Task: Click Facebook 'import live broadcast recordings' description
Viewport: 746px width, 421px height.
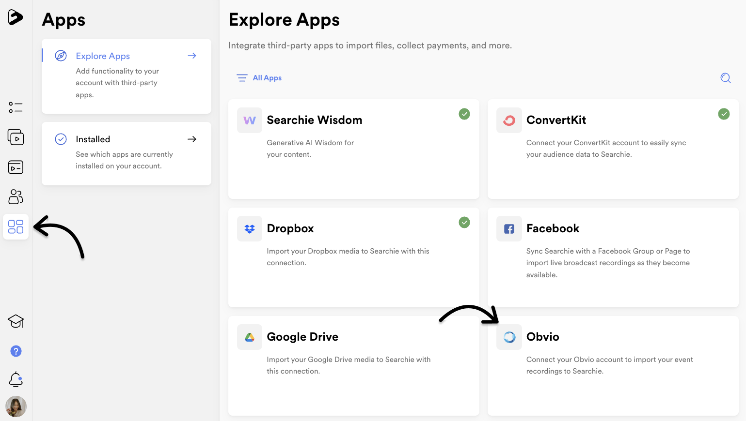Action: point(608,263)
